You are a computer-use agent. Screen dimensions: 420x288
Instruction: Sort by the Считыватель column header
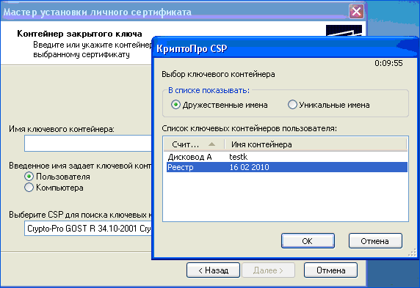pyautogui.click(x=194, y=144)
